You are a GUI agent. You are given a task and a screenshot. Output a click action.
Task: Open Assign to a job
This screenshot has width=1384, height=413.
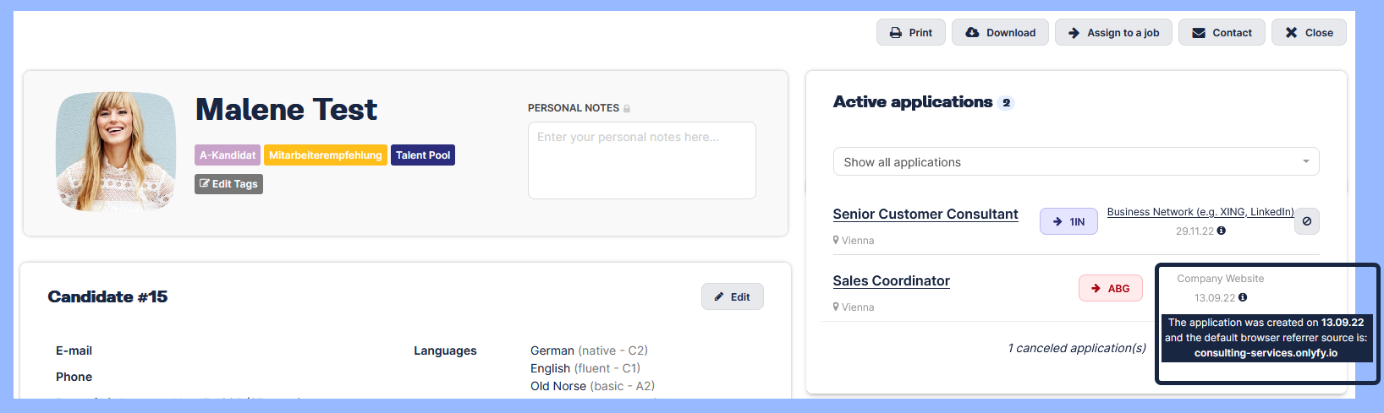click(x=1113, y=33)
